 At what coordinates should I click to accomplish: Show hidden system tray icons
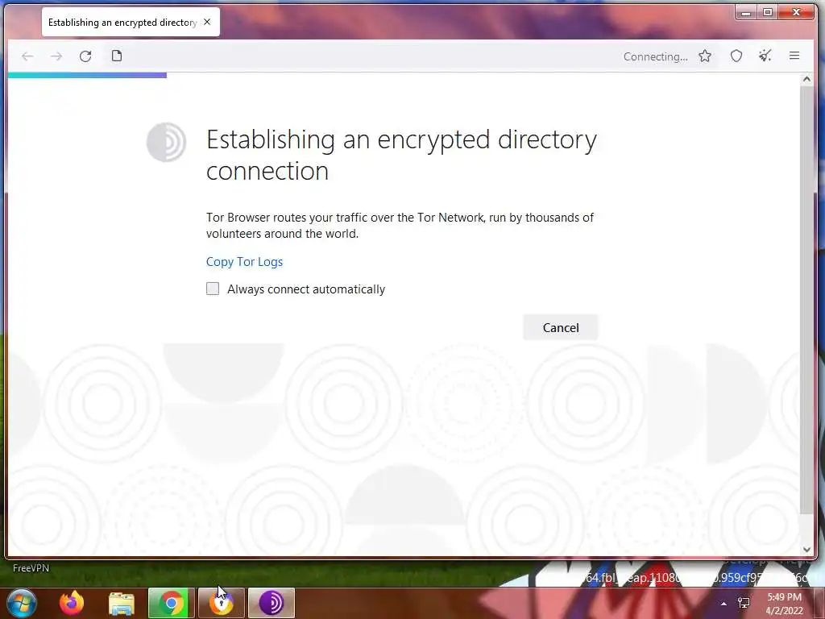[x=724, y=604]
